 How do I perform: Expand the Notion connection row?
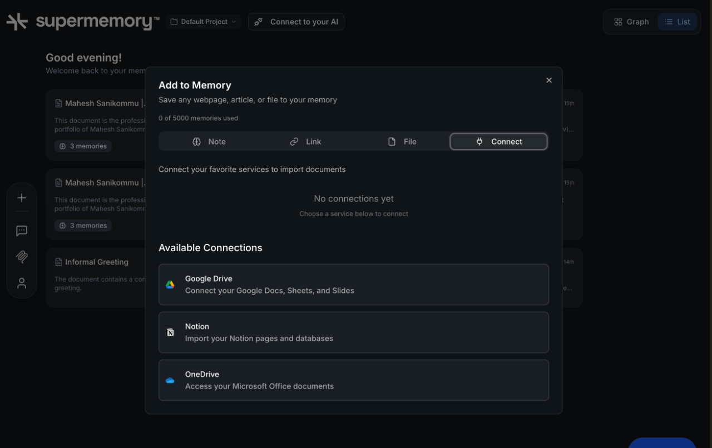(x=354, y=332)
